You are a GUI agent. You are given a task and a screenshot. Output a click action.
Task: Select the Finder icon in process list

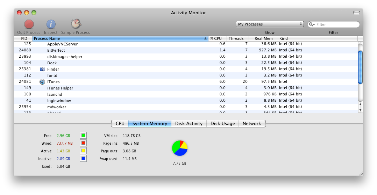coord(42,69)
